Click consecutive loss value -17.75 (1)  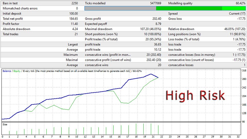coord(239,60)
